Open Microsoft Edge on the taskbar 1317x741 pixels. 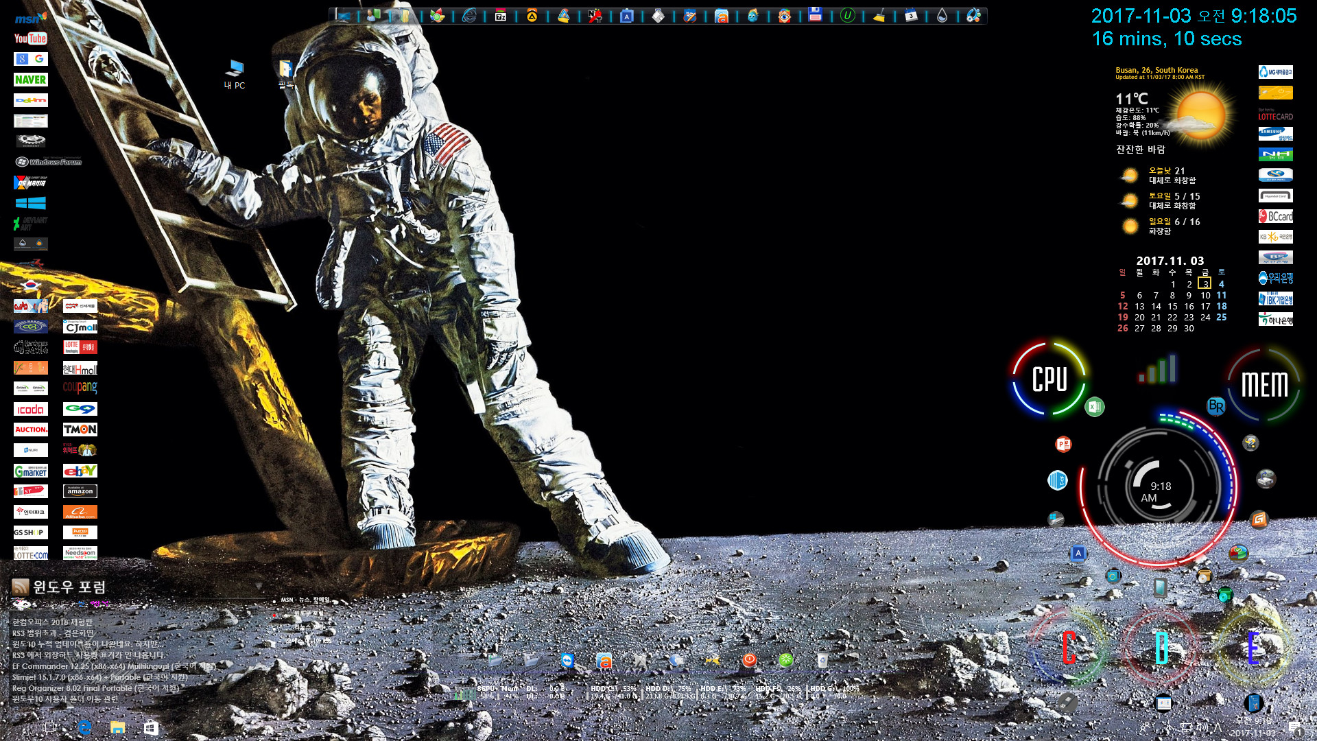[x=85, y=727]
